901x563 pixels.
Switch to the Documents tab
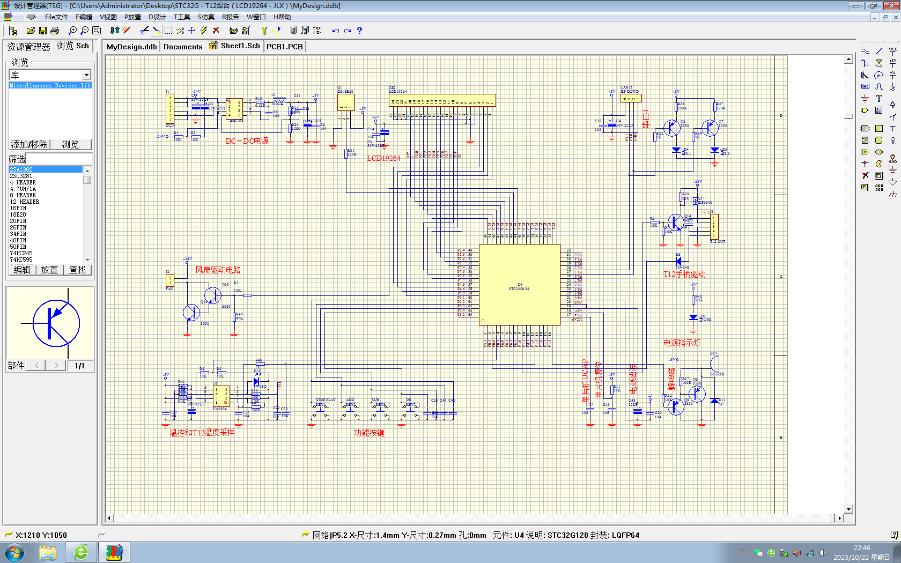(x=183, y=47)
